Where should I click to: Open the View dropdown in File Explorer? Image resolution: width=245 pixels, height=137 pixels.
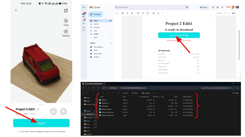[x=135, y=93]
